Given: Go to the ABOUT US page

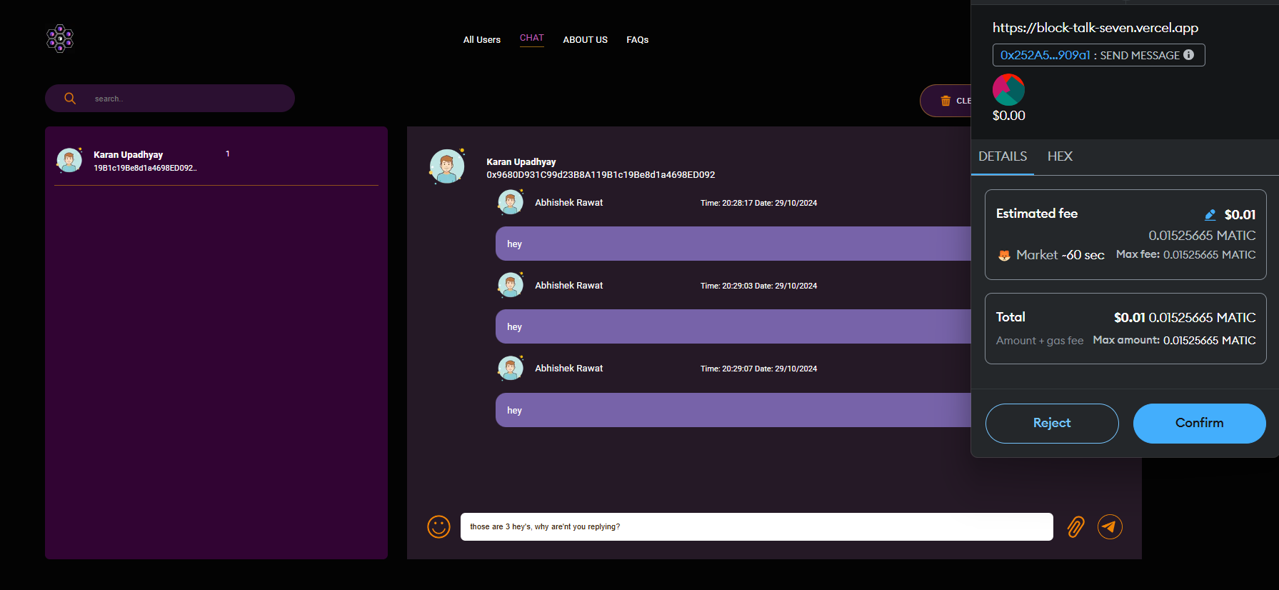Looking at the screenshot, I should [585, 40].
